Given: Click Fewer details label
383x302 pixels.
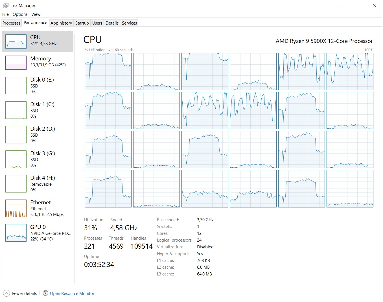Looking at the screenshot, I should point(25,294).
